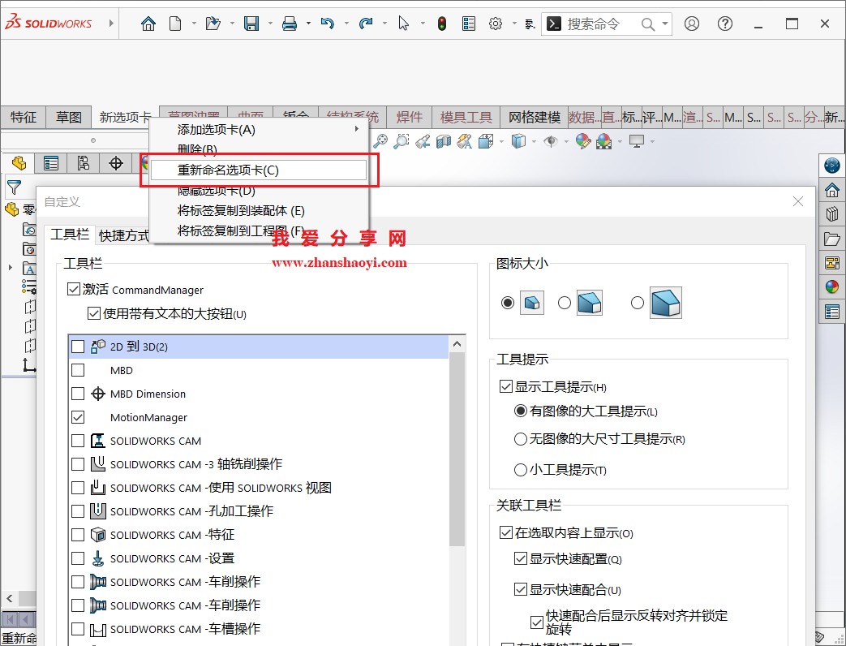The height and width of the screenshot is (646, 846).
Task: Click the File Explorer folder icon in task pane
Action: point(831,238)
